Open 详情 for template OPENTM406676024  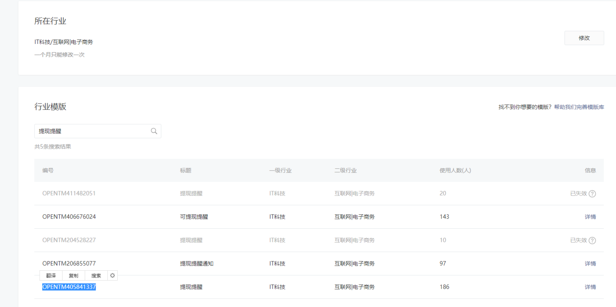coord(590,217)
